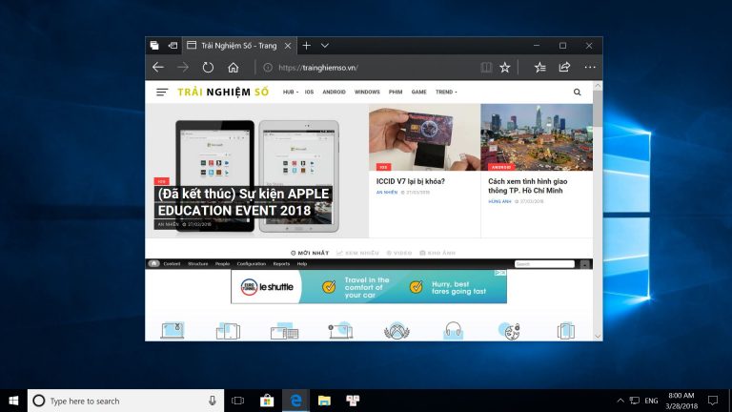The image size is (732, 412).
Task: Open the le shuttle banner advertisement
Action: pos(369,286)
